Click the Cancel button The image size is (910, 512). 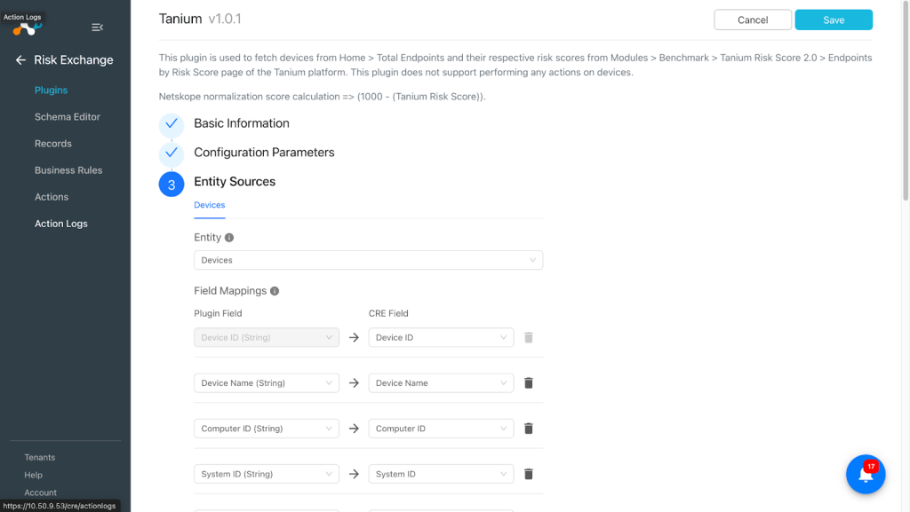pyautogui.click(x=752, y=20)
